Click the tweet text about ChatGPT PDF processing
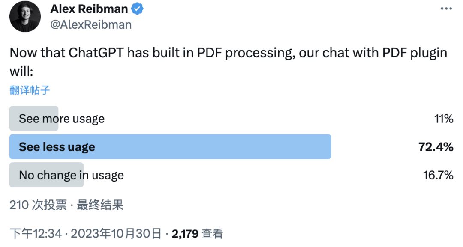Screen dimensions: 463x247 pos(228,62)
